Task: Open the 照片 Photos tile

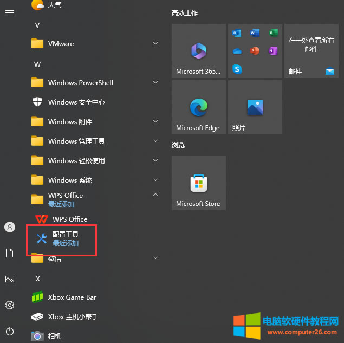Action: [x=255, y=107]
